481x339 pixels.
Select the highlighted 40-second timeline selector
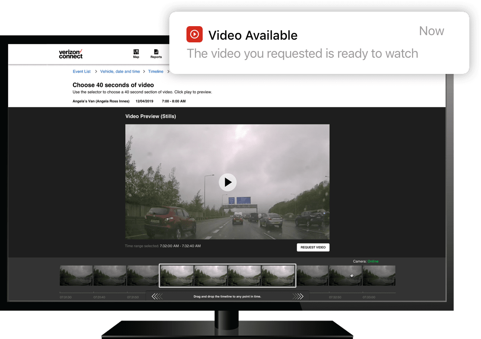[227, 275]
